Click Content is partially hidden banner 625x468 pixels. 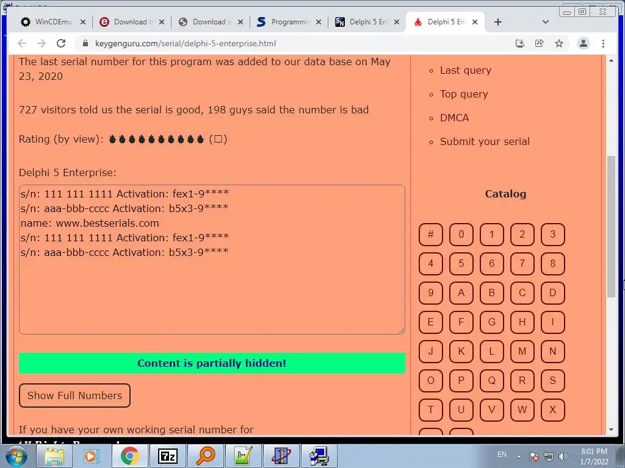[x=212, y=363]
